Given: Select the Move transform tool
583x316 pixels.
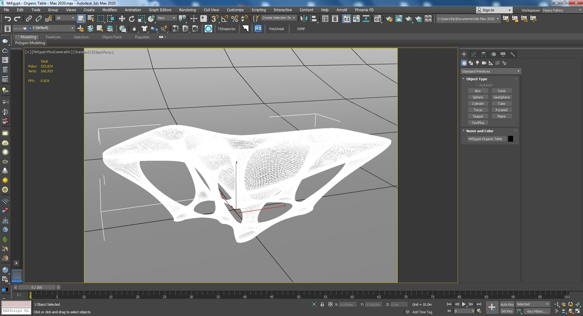Looking at the screenshot, I should coord(122,19).
